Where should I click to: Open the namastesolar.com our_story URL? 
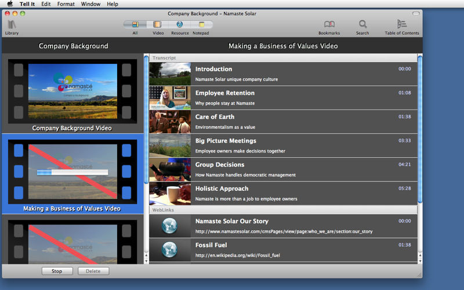(284, 231)
